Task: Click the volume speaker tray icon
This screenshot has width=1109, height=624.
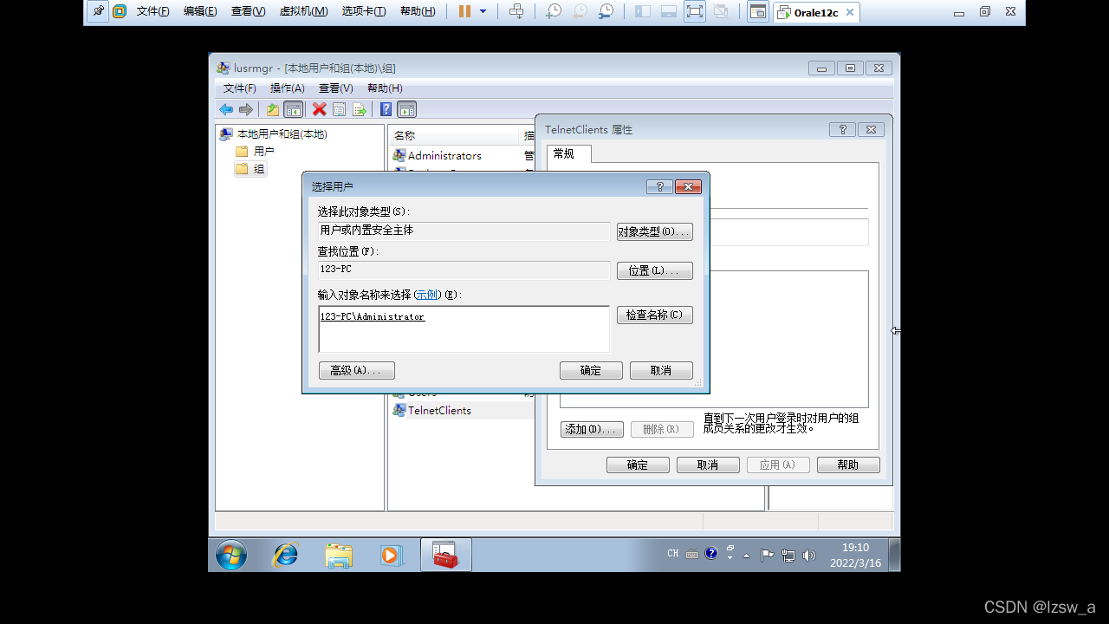Action: (x=809, y=555)
